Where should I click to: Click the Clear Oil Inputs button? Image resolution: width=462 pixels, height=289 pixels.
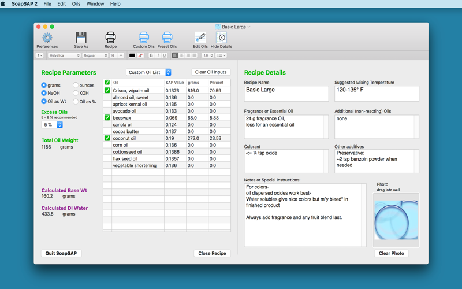coord(211,72)
